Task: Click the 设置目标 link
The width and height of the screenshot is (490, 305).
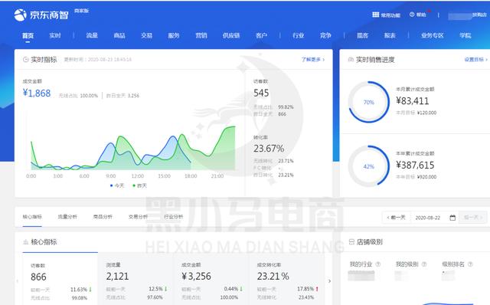Action: pyautogui.click(x=475, y=60)
